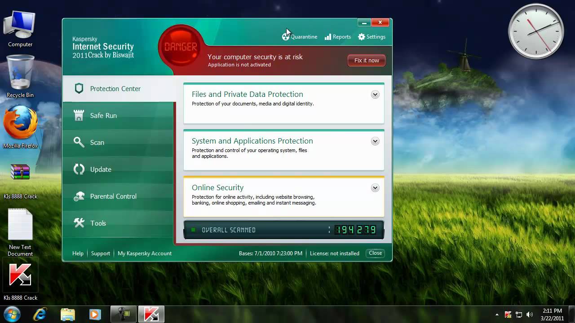Screen dimensions: 575x323
Task: Minimize the Kaspersky window
Action: [x=364, y=22]
